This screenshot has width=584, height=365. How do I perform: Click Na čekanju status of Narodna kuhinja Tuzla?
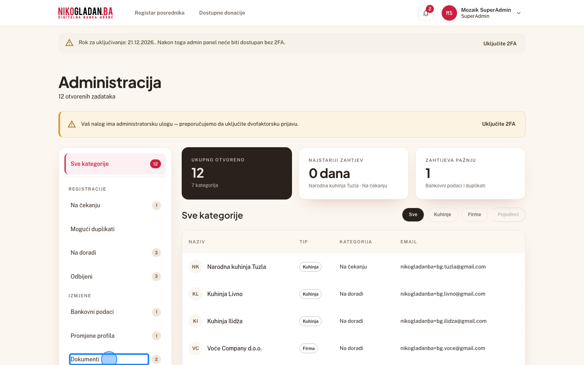click(x=353, y=267)
